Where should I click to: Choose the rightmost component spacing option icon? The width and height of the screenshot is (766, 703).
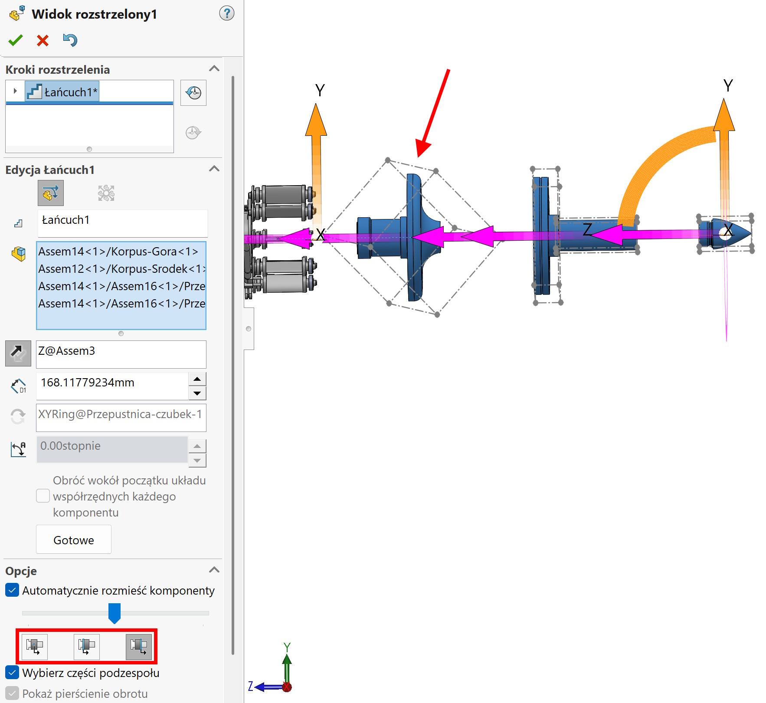139,646
